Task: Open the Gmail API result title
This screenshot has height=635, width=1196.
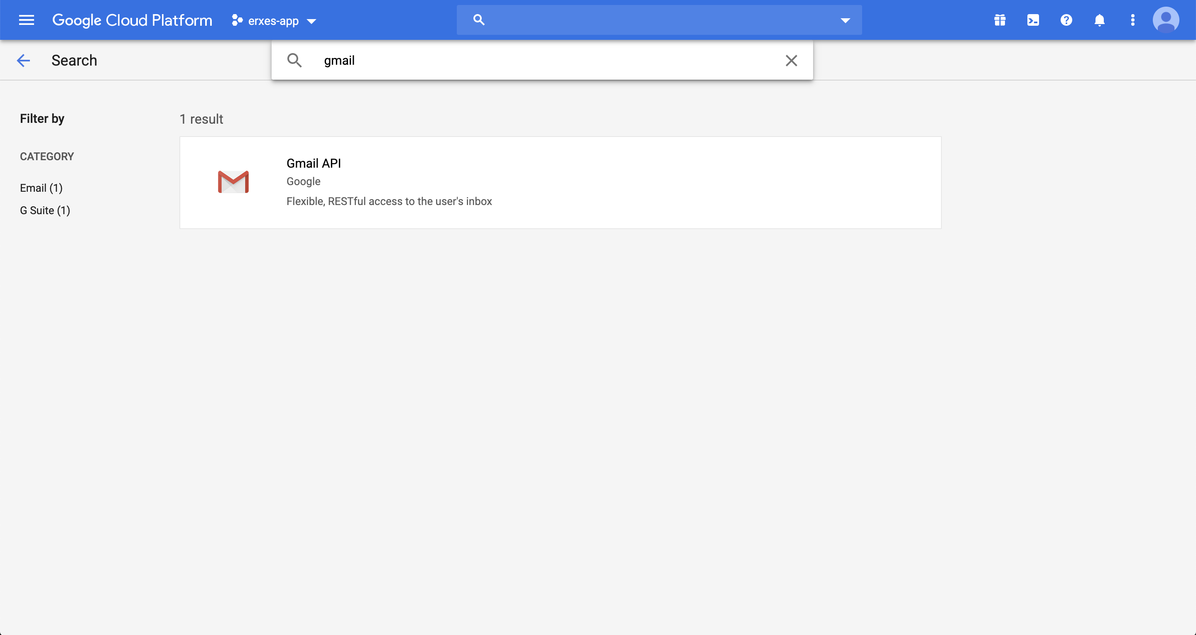Action: coord(314,164)
